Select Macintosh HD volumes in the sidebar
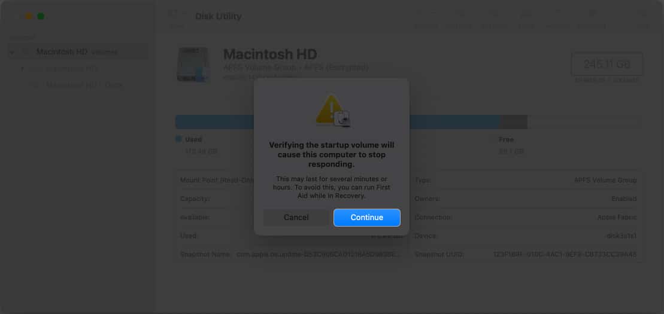 (77, 51)
